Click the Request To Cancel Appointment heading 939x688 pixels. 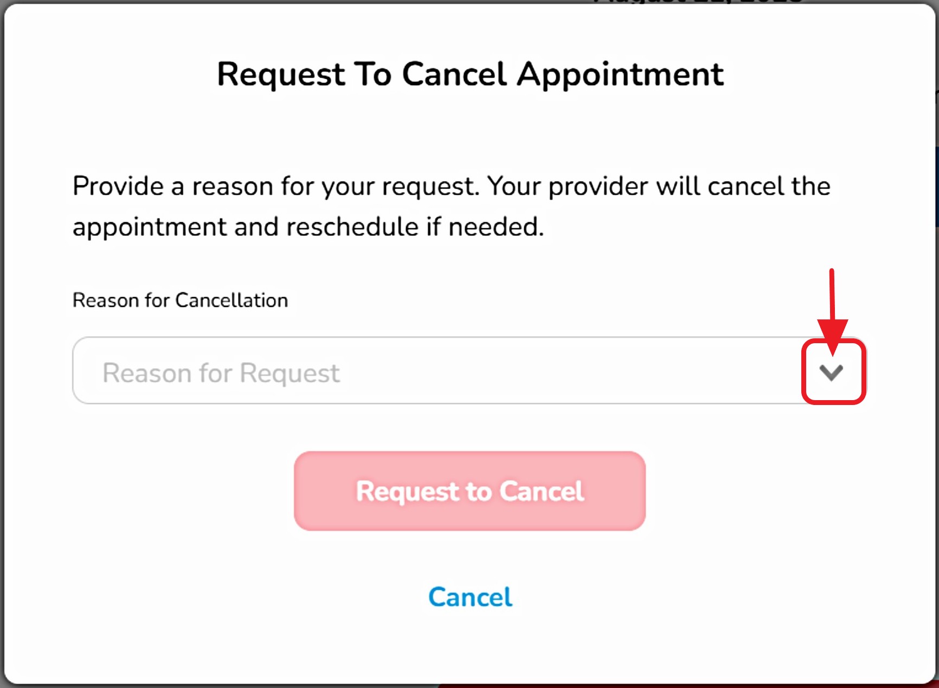click(x=470, y=74)
